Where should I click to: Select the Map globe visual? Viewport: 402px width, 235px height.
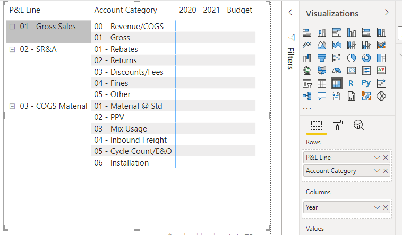point(307,71)
